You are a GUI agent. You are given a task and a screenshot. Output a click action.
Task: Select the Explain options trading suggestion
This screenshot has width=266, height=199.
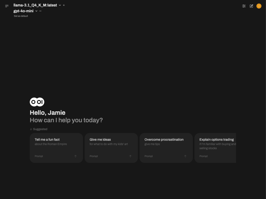pos(215,148)
